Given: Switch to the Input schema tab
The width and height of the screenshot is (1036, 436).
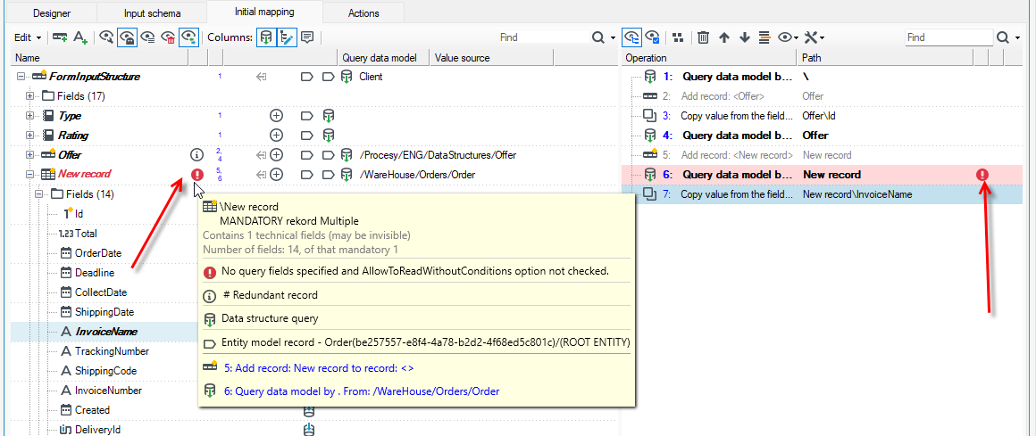Looking at the screenshot, I should [152, 12].
